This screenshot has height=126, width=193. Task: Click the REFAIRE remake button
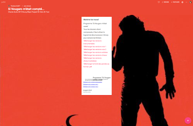click(x=165, y=2)
